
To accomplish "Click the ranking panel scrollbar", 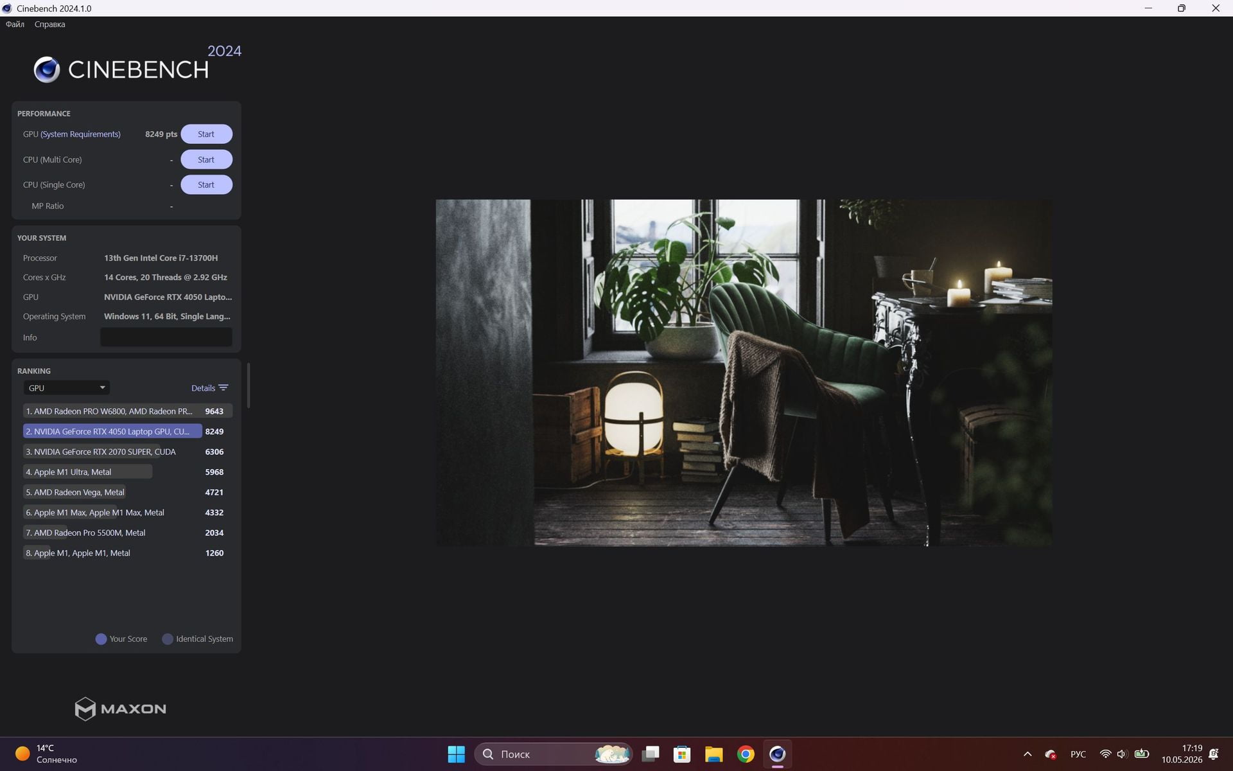I will coord(248,385).
